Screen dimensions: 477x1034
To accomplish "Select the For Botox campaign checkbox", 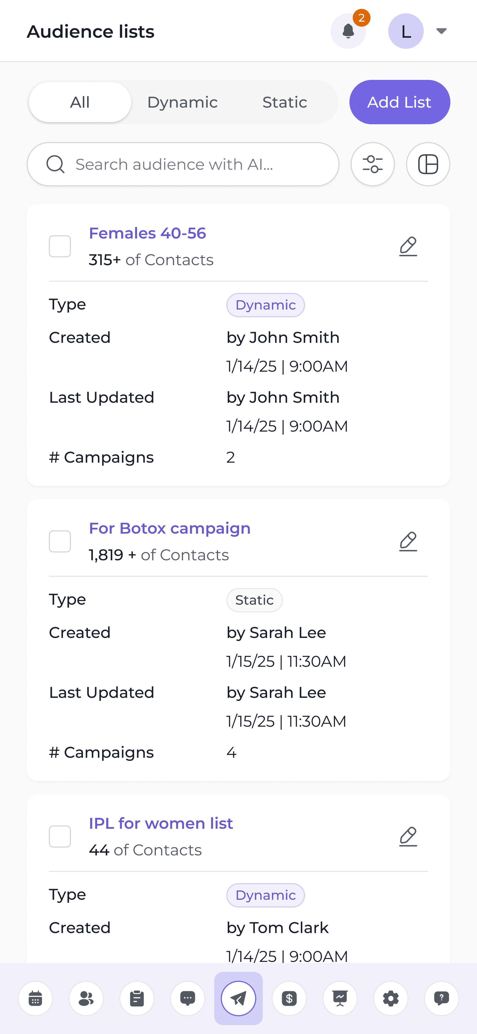I will coord(59,541).
